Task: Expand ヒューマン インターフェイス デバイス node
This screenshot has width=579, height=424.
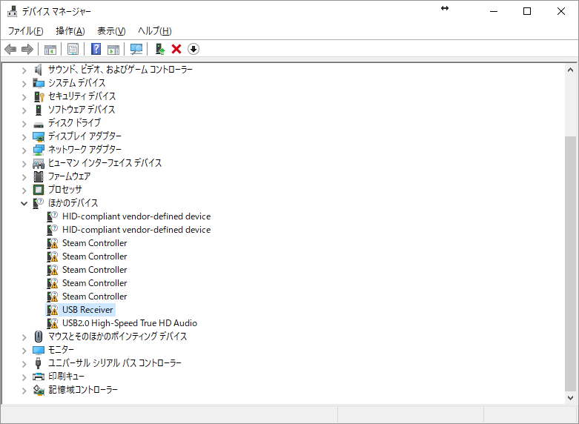Action: [x=24, y=163]
